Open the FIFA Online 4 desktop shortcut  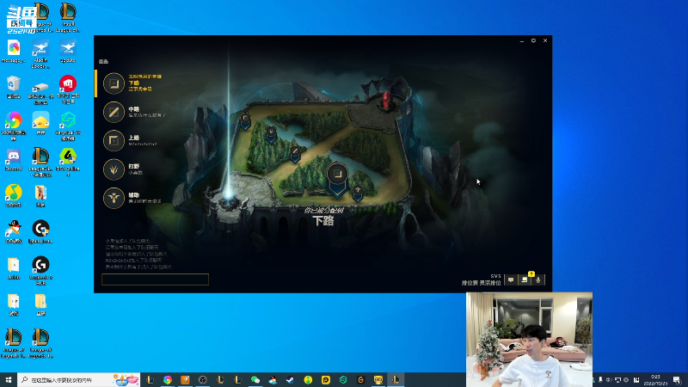point(68,163)
